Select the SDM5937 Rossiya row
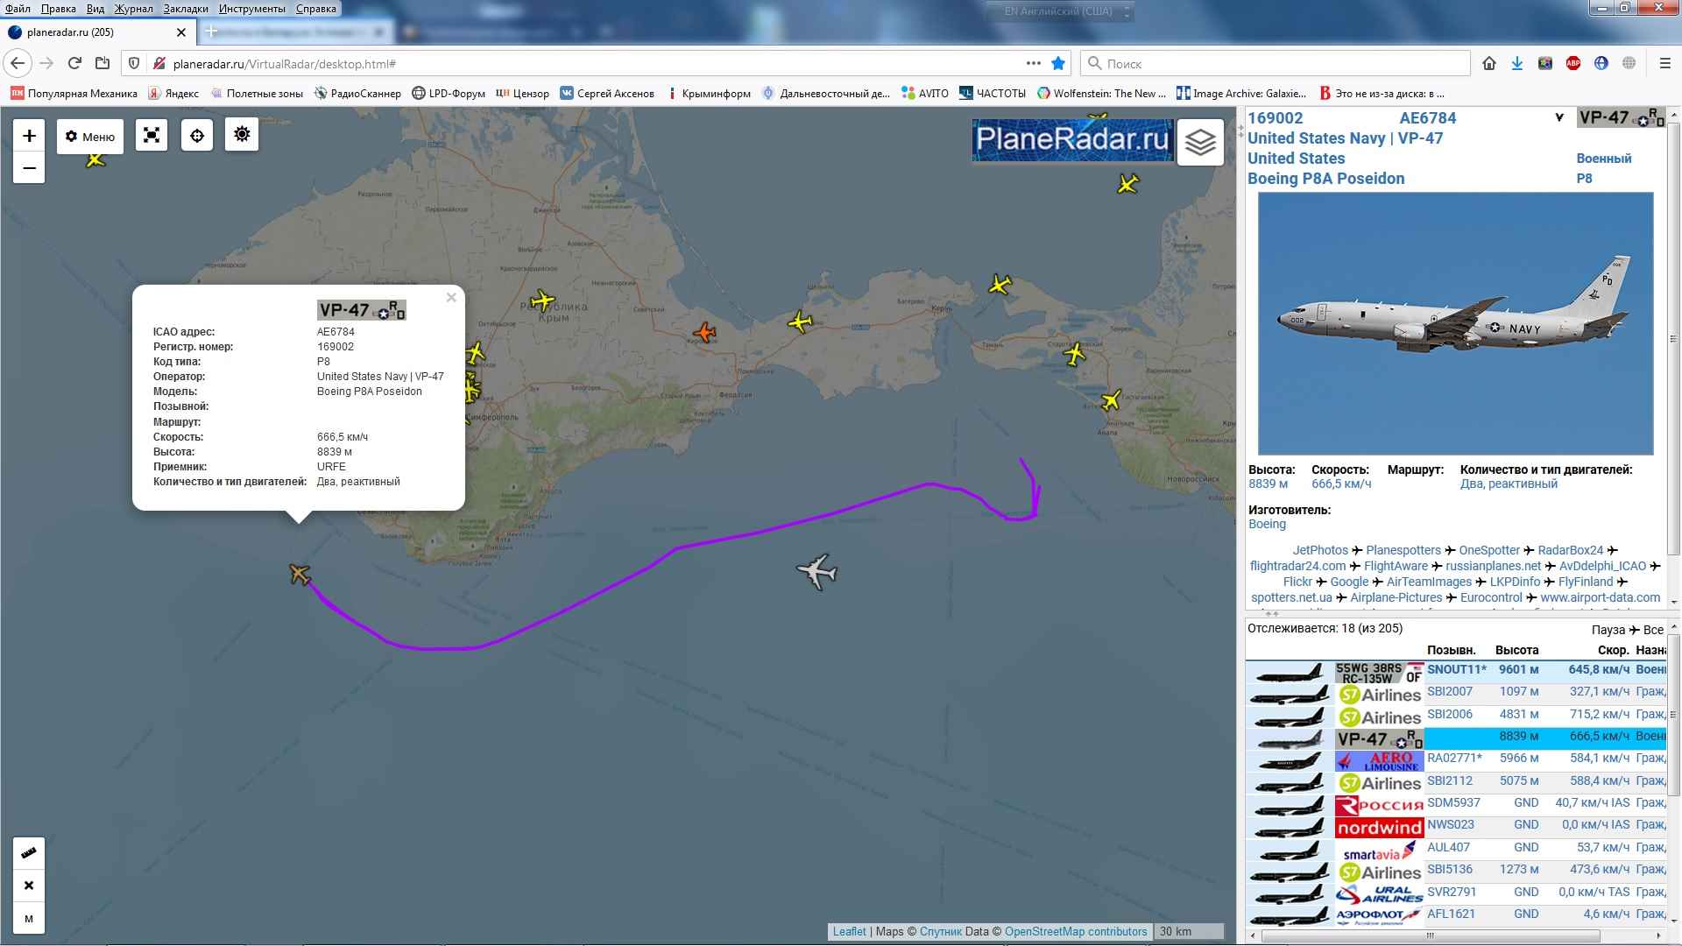The width and height of the screenshot is (1682, 946). 1455,805
